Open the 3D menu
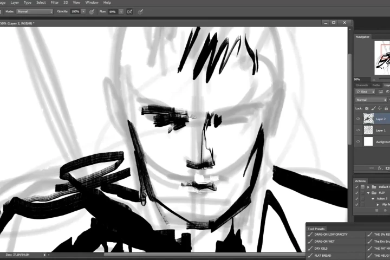The width and height of the screenshot is (390, 260). point(66,3)
